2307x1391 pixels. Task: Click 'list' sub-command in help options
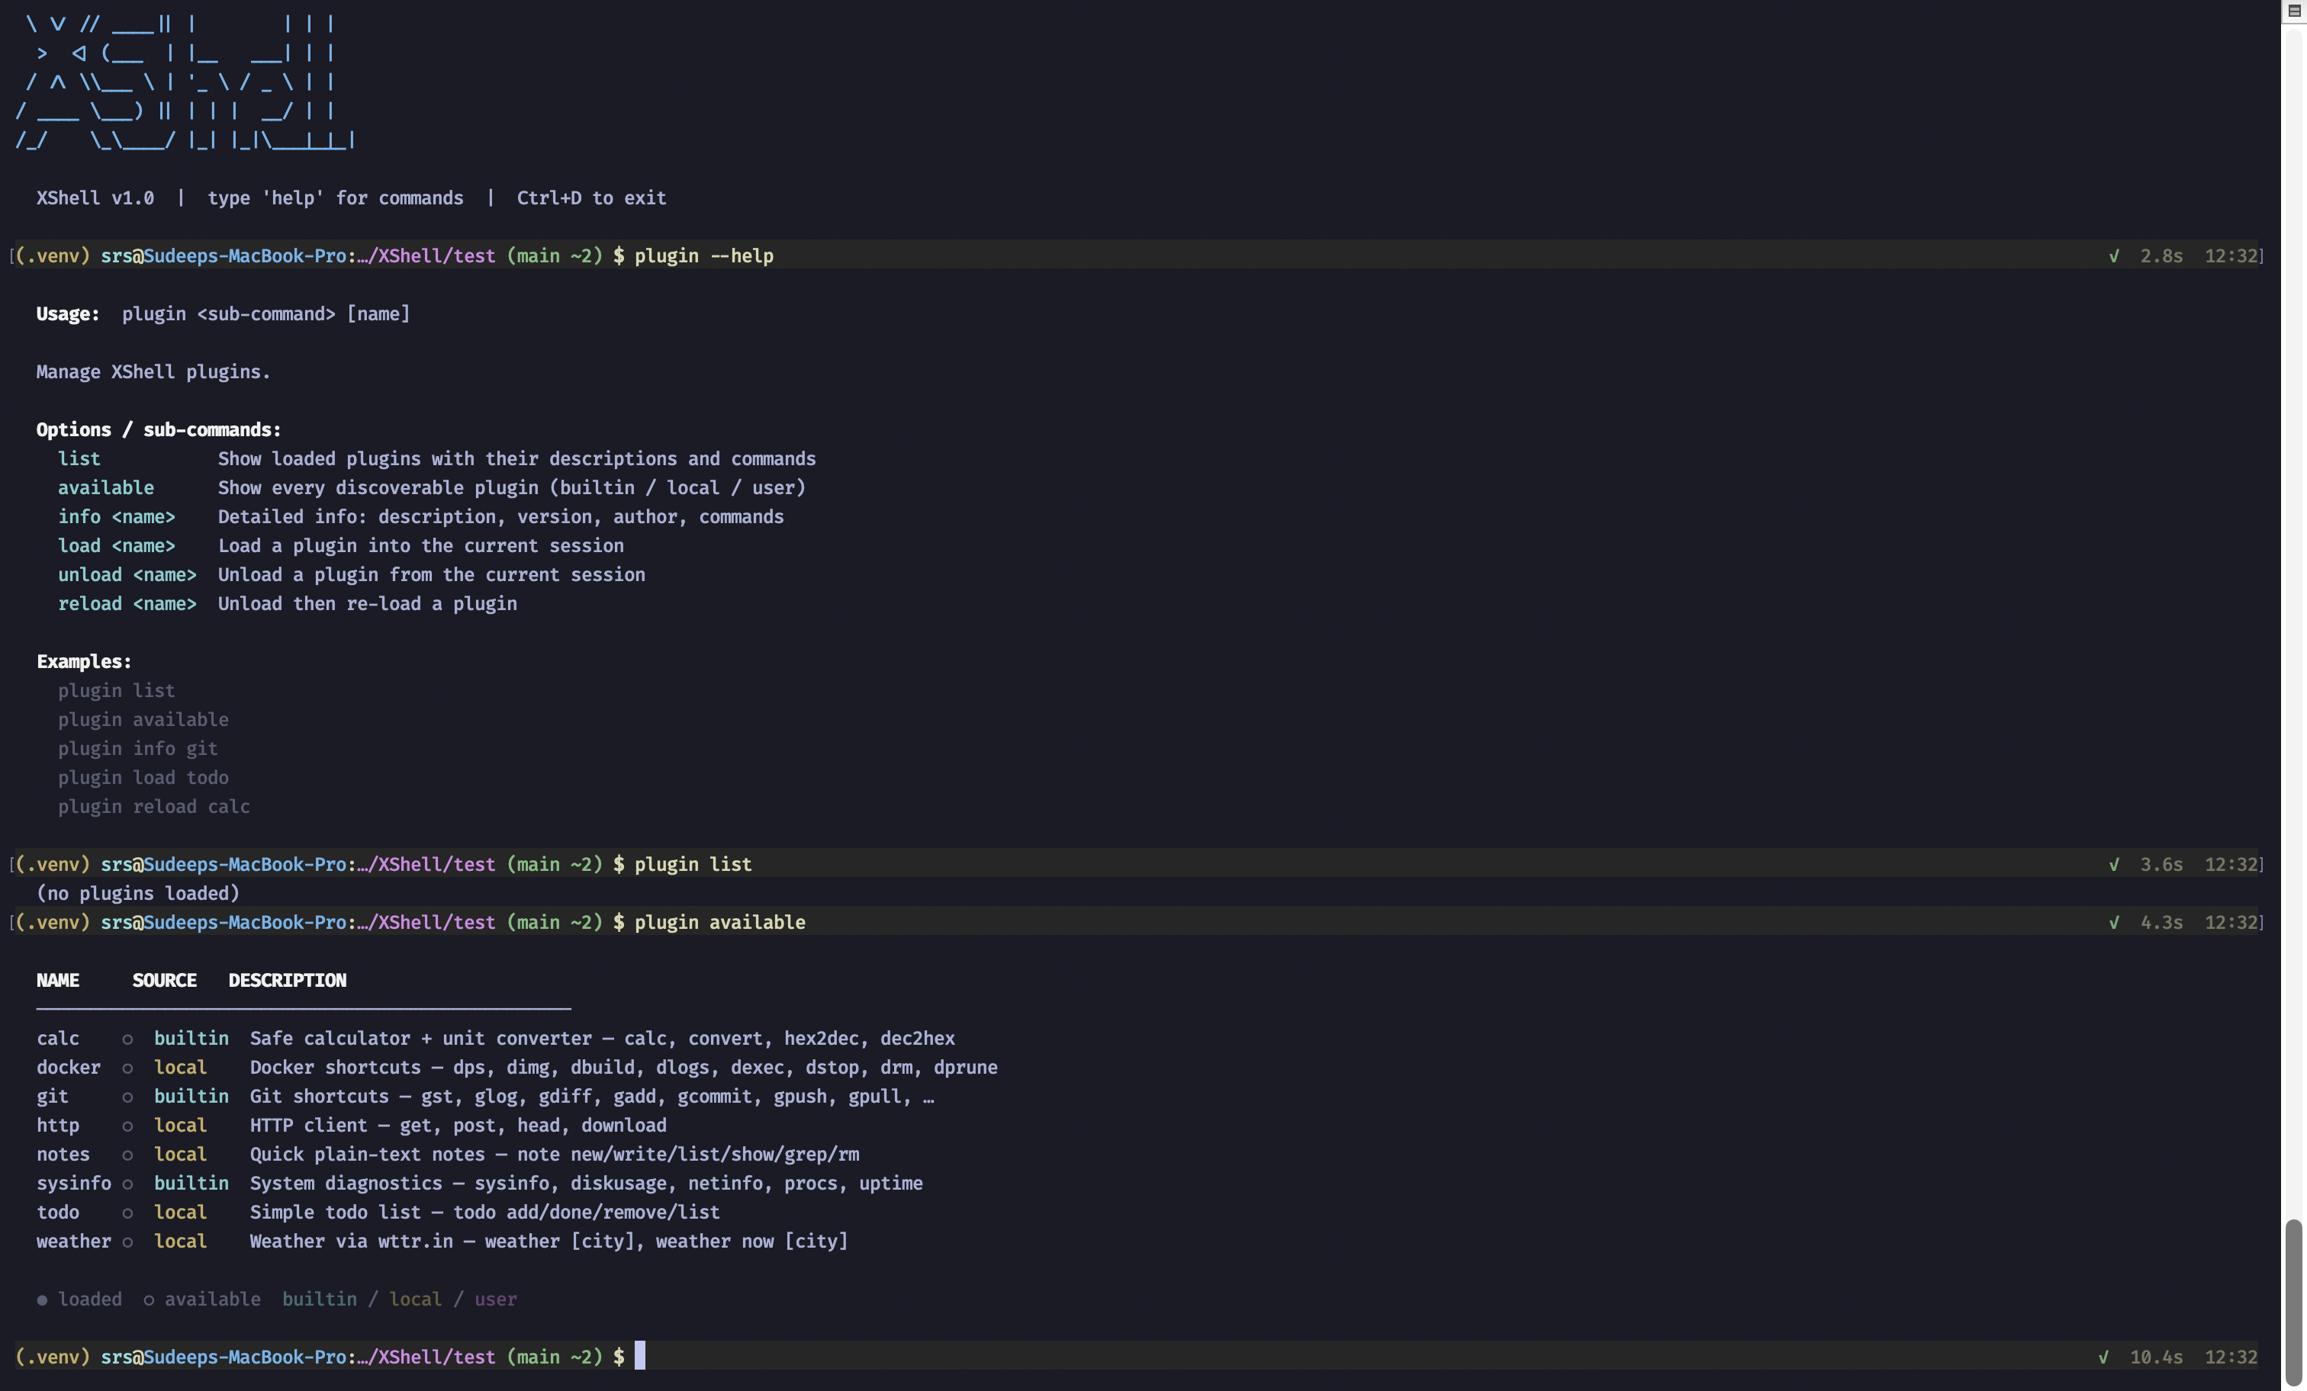point(79,458)
